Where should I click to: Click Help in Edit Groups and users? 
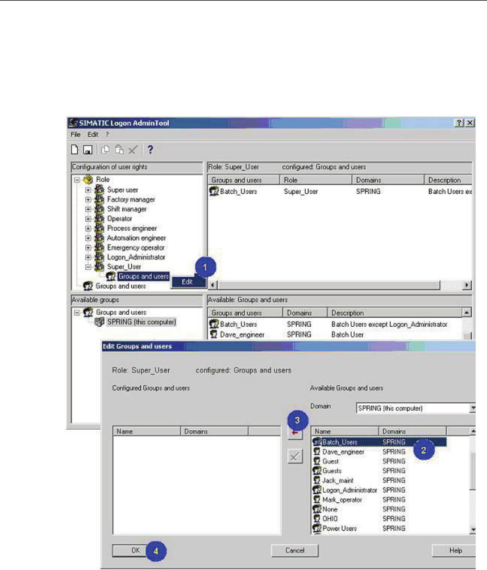coord(455,550)
